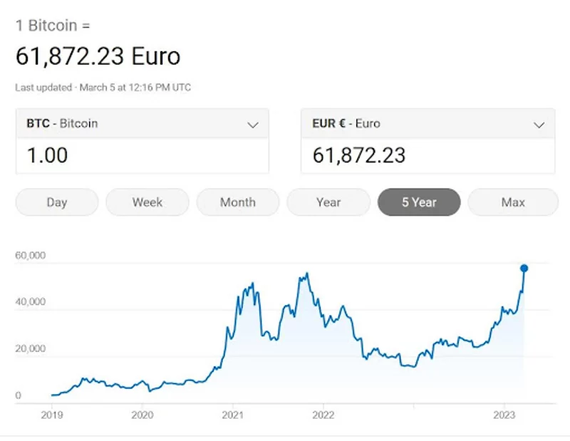The image size is (570, 441).
Task: Click the EUR € - Euro selector label
Action: [x=346, y=123]
